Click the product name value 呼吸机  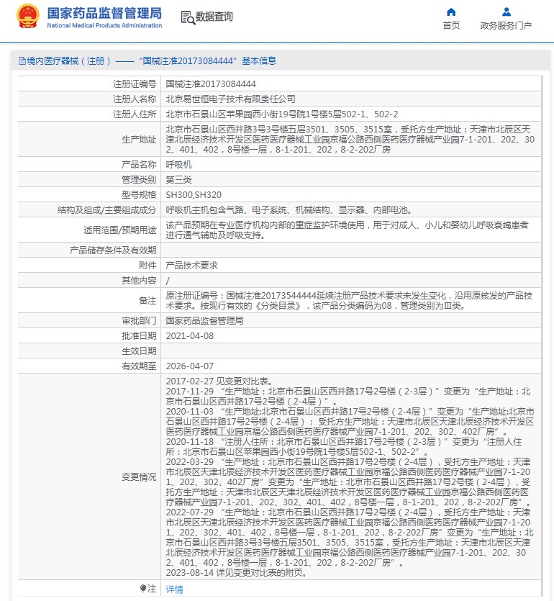178,164
